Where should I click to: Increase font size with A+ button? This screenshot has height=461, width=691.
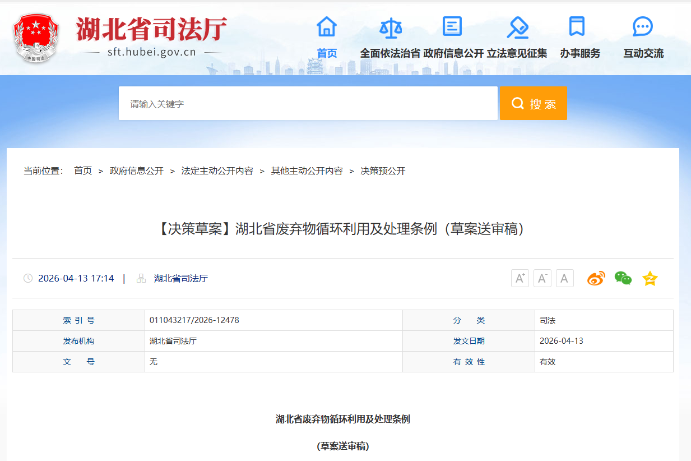click(x=520, y=278)
